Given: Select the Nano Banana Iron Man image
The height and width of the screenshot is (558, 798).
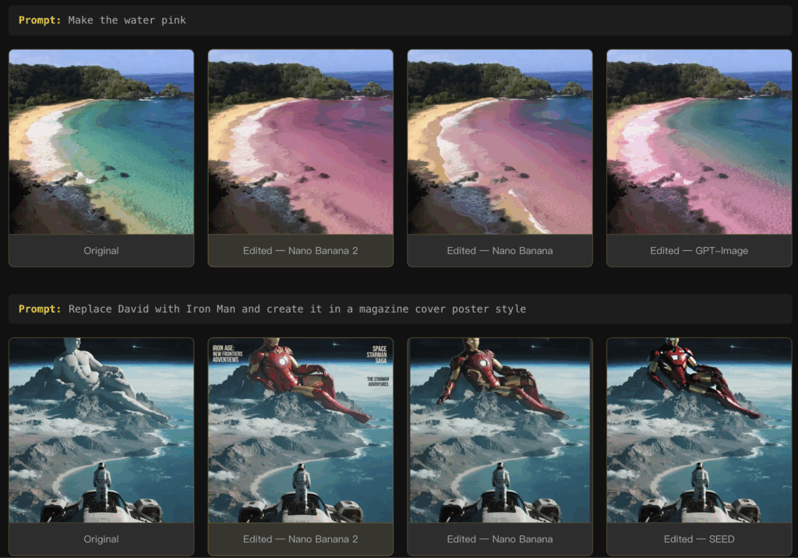Looking at the screenshot, I should coord(500,429).
